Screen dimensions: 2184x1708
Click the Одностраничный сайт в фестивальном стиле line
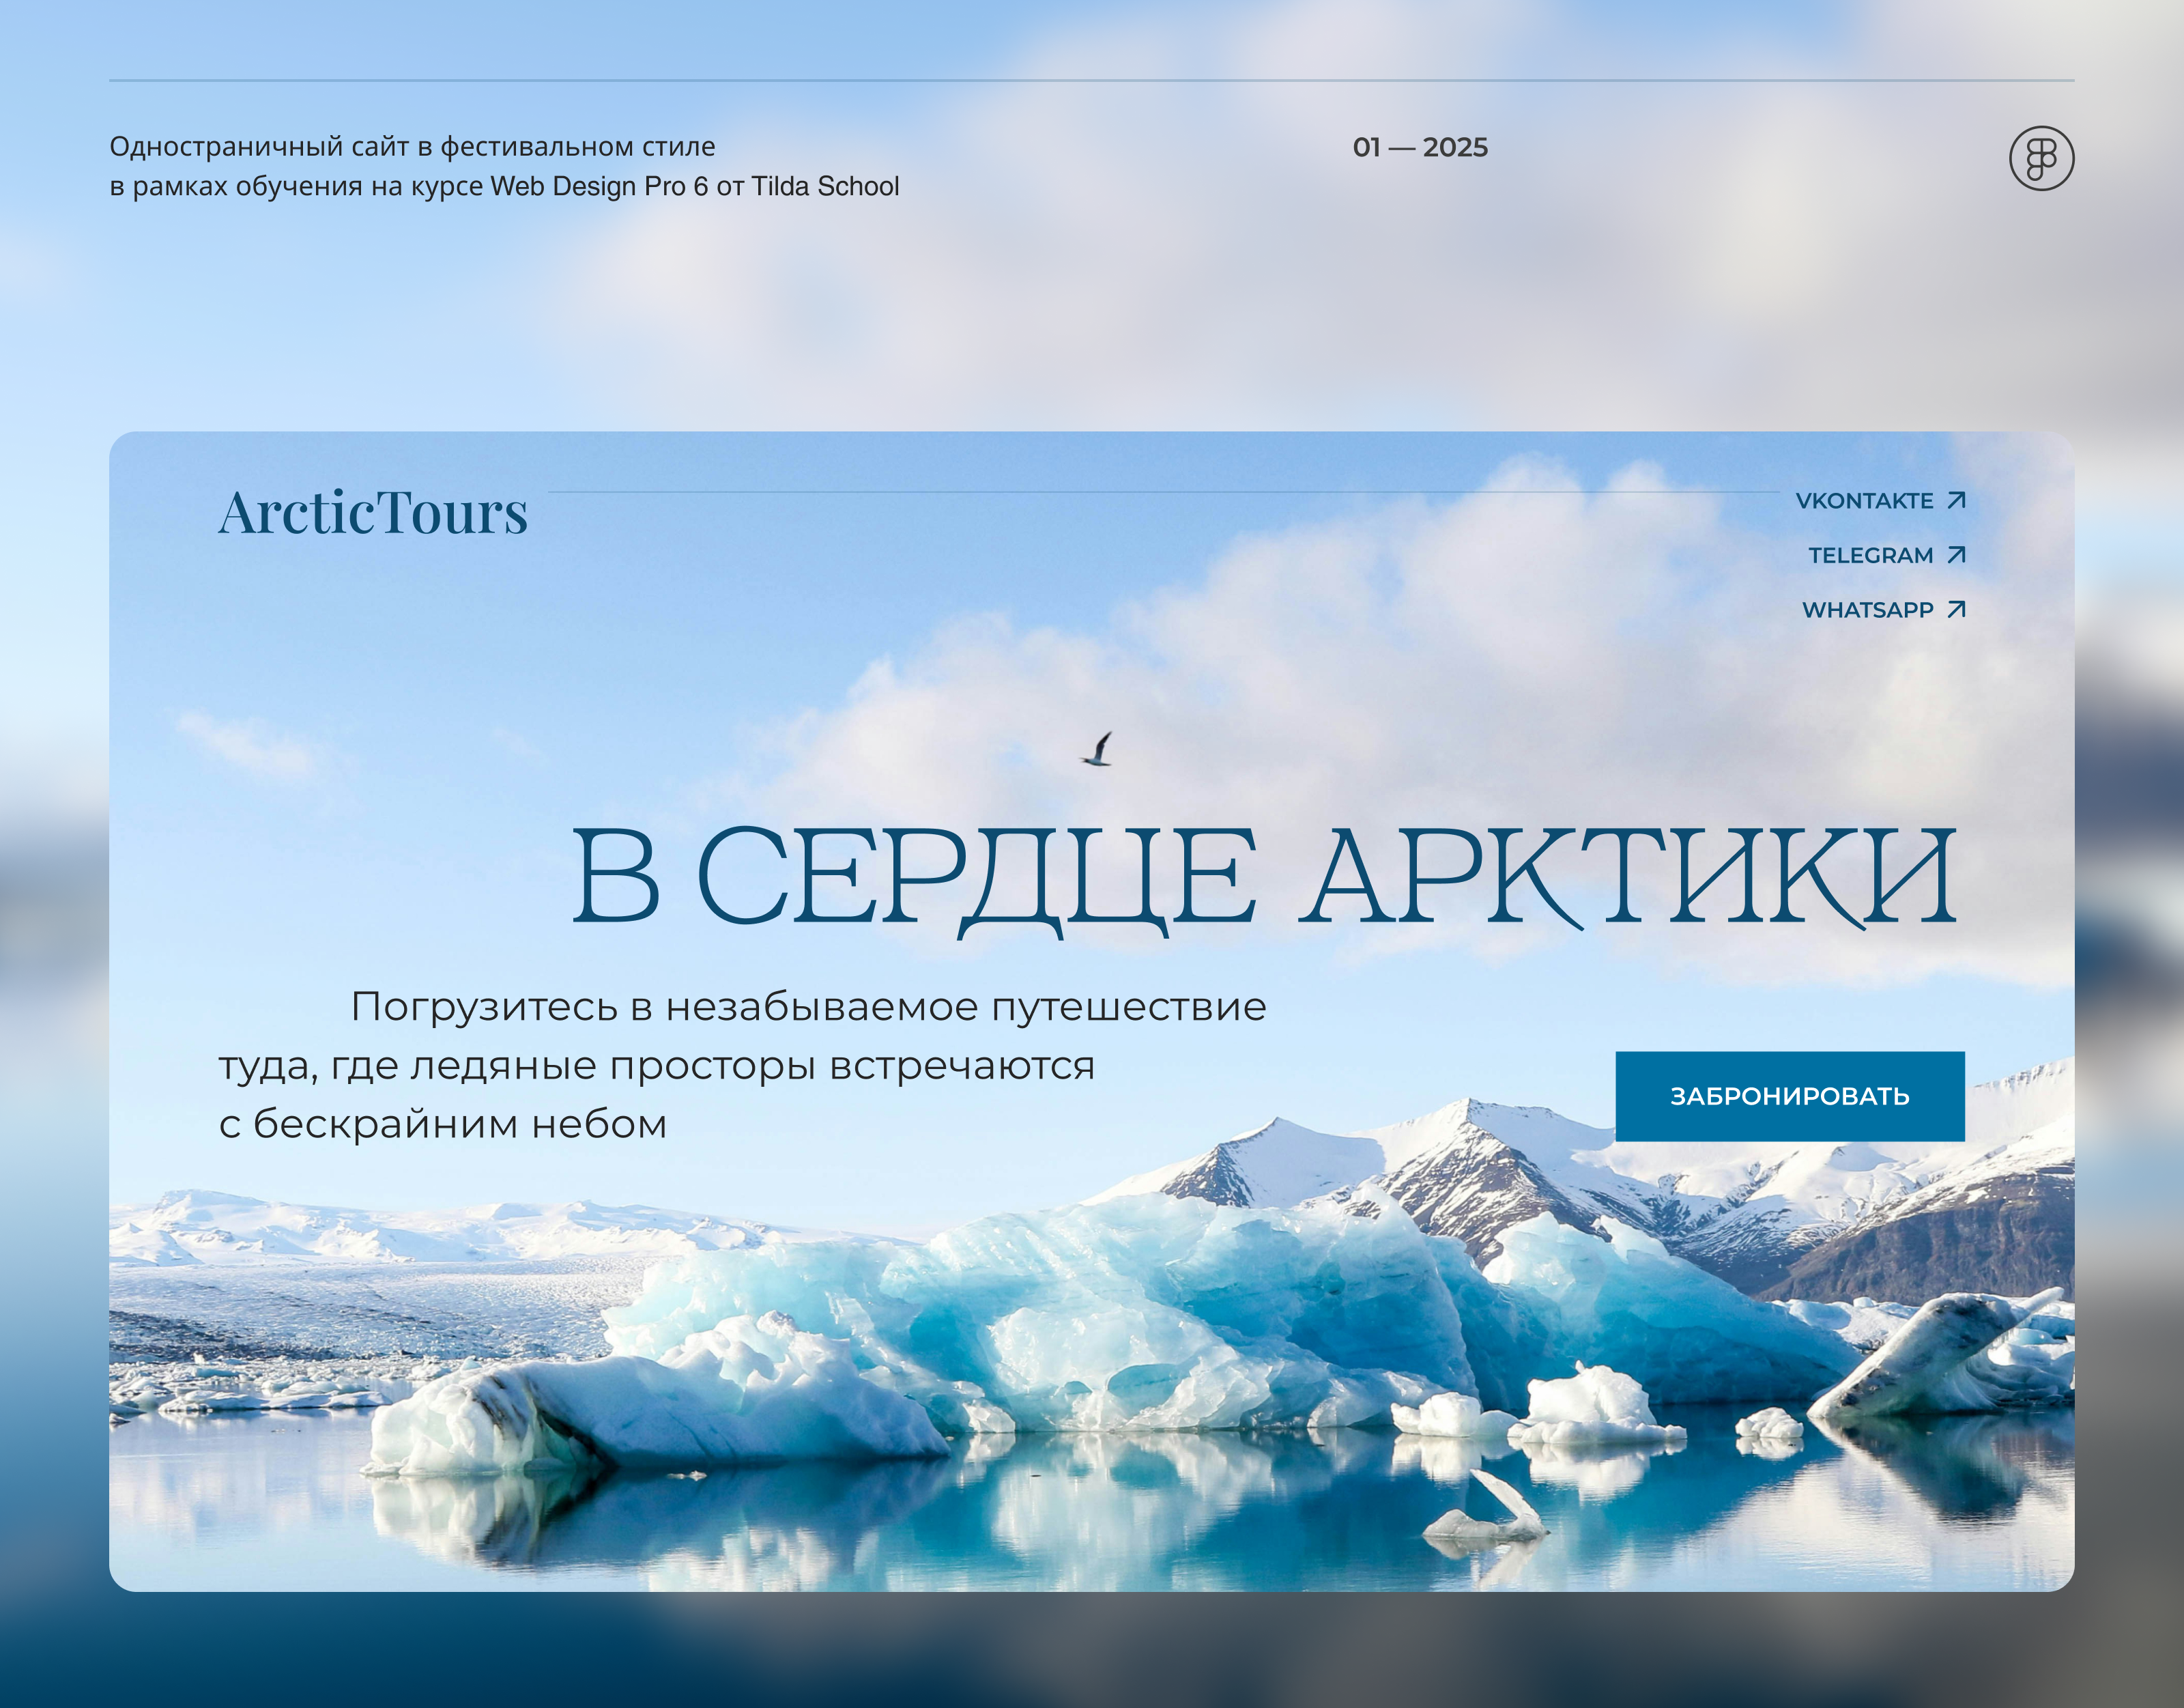[412, 147]
